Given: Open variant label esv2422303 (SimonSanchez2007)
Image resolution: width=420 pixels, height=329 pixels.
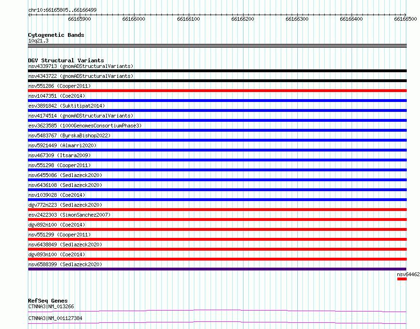Looking at the screenshot, I should [69, 215].
